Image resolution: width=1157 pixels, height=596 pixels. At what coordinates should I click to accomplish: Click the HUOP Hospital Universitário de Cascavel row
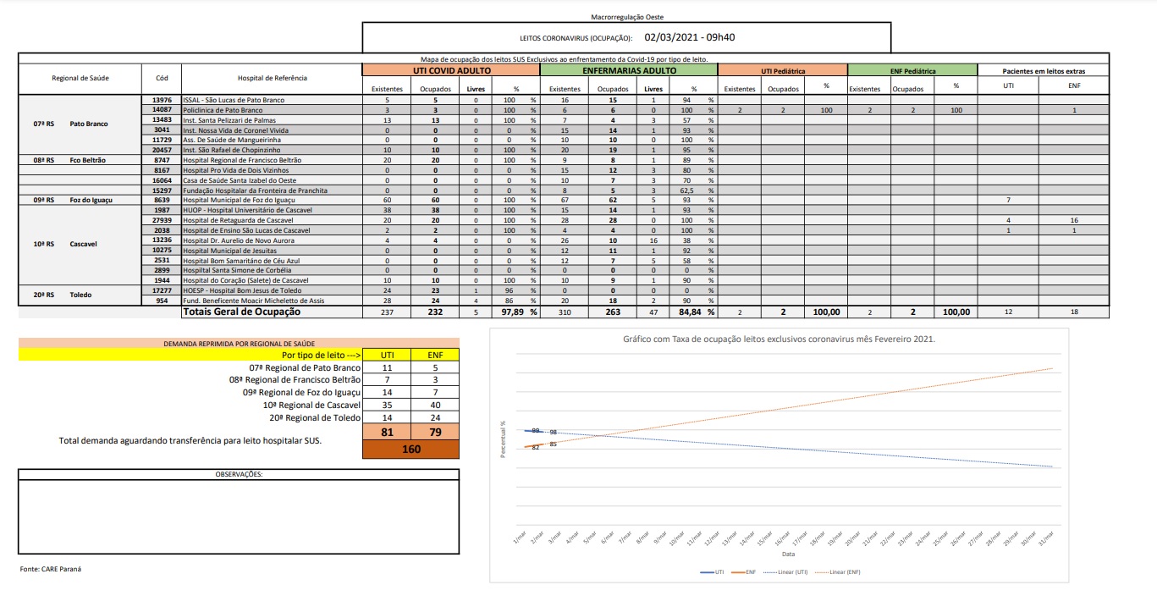tap(272, 210)
